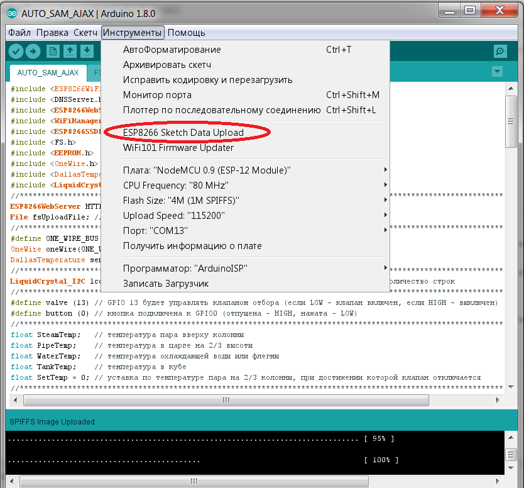Open the tab options dropdown arrow
The height and width of the screenshot is (488, 524).
click(498, 72)
